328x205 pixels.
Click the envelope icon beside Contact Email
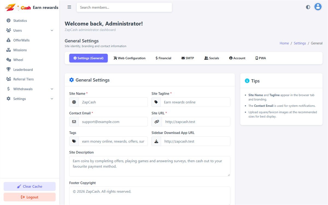(x=74, y=122)
